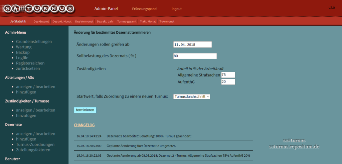The height and width of the screenshot is (164, 342).
Task: Switch to Dez-Vormonat statistics
Action: 84,22
